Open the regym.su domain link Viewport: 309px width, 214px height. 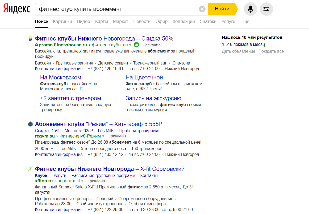coord(45,136)
